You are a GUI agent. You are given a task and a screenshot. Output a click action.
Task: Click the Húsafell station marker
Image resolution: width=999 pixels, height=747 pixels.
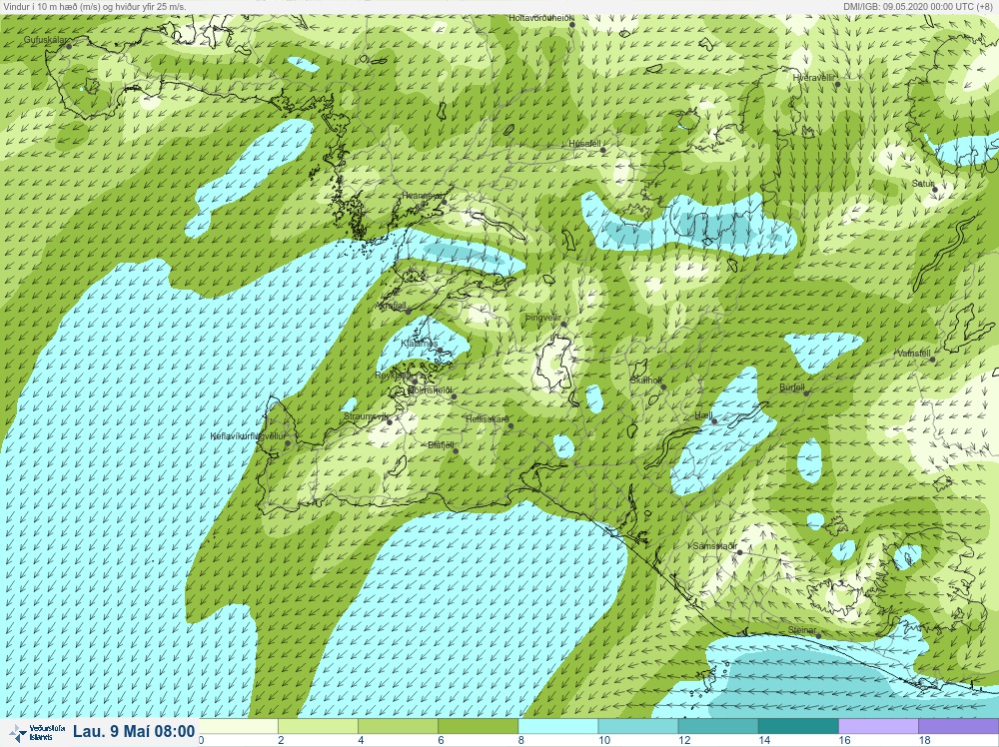pos(603,150)
